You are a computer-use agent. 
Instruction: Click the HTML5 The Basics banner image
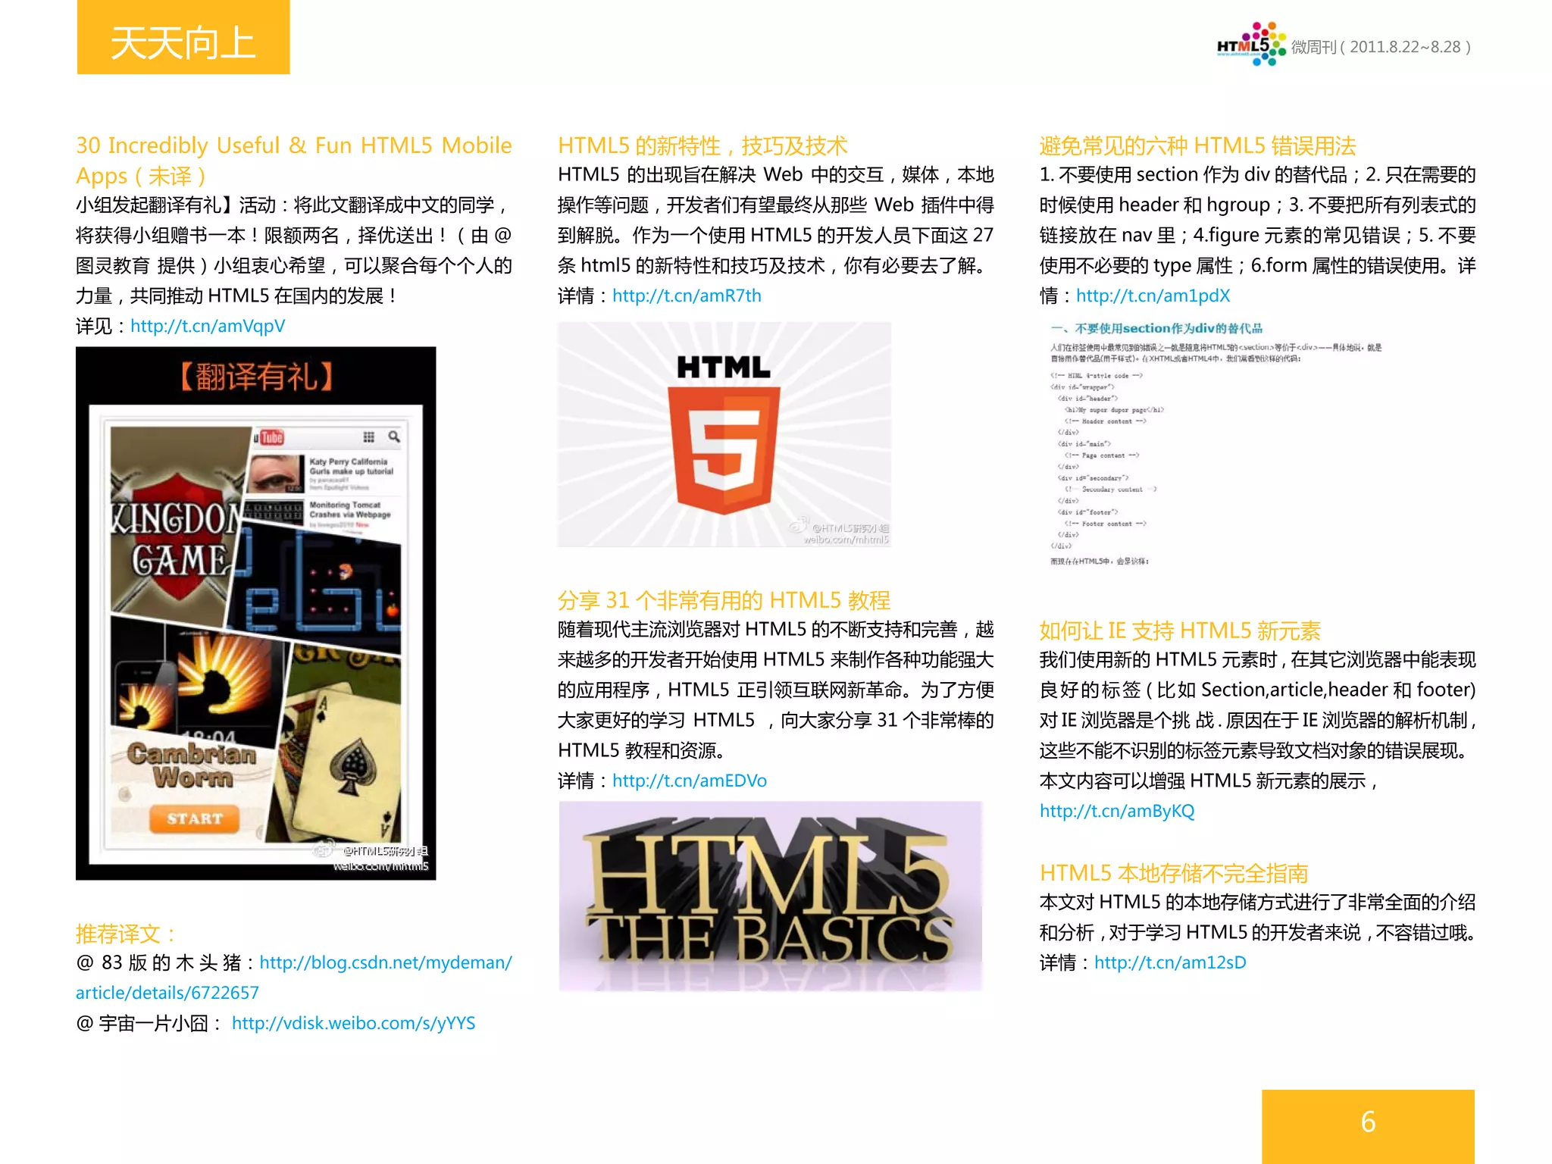[x=770, y=896]
